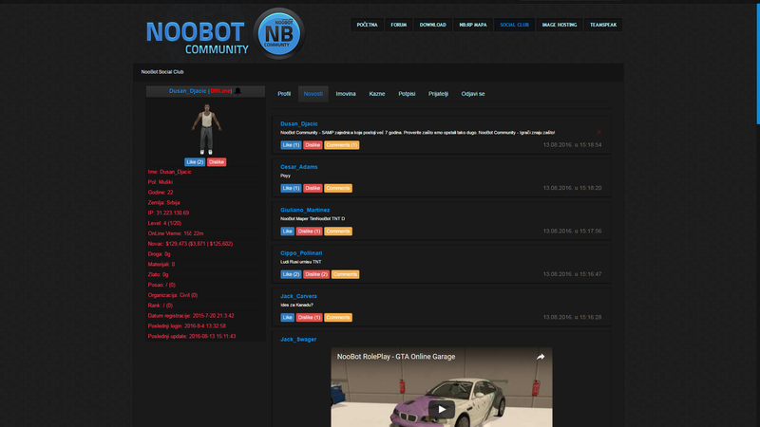Open the Prijatelji tab
The width and height of the screenshot is (760, 427).
coord(438,94)
